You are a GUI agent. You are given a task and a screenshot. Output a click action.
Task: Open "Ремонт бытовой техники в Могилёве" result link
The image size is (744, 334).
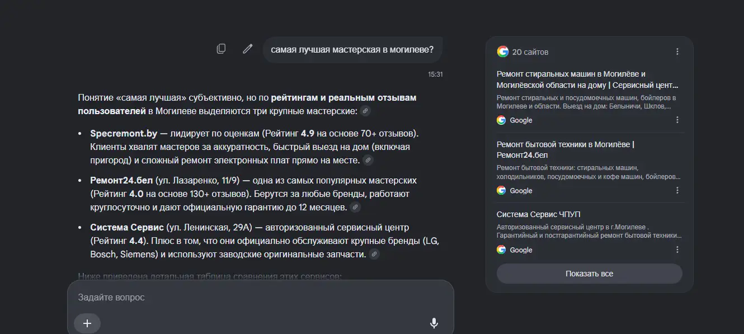point(566,149)
